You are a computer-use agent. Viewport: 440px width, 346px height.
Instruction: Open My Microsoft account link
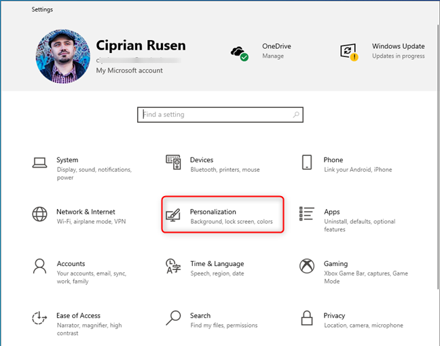click(x=130, y=71)
